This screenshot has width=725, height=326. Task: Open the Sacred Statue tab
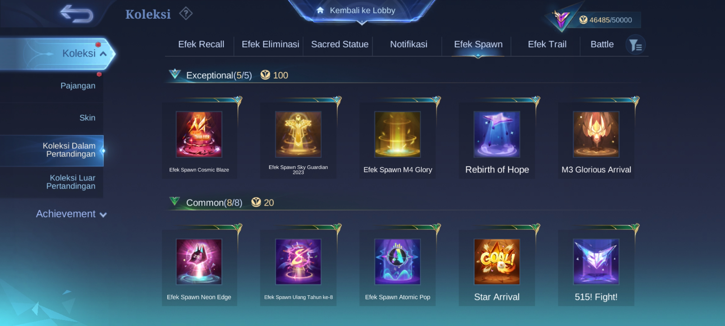coord(340,44)
